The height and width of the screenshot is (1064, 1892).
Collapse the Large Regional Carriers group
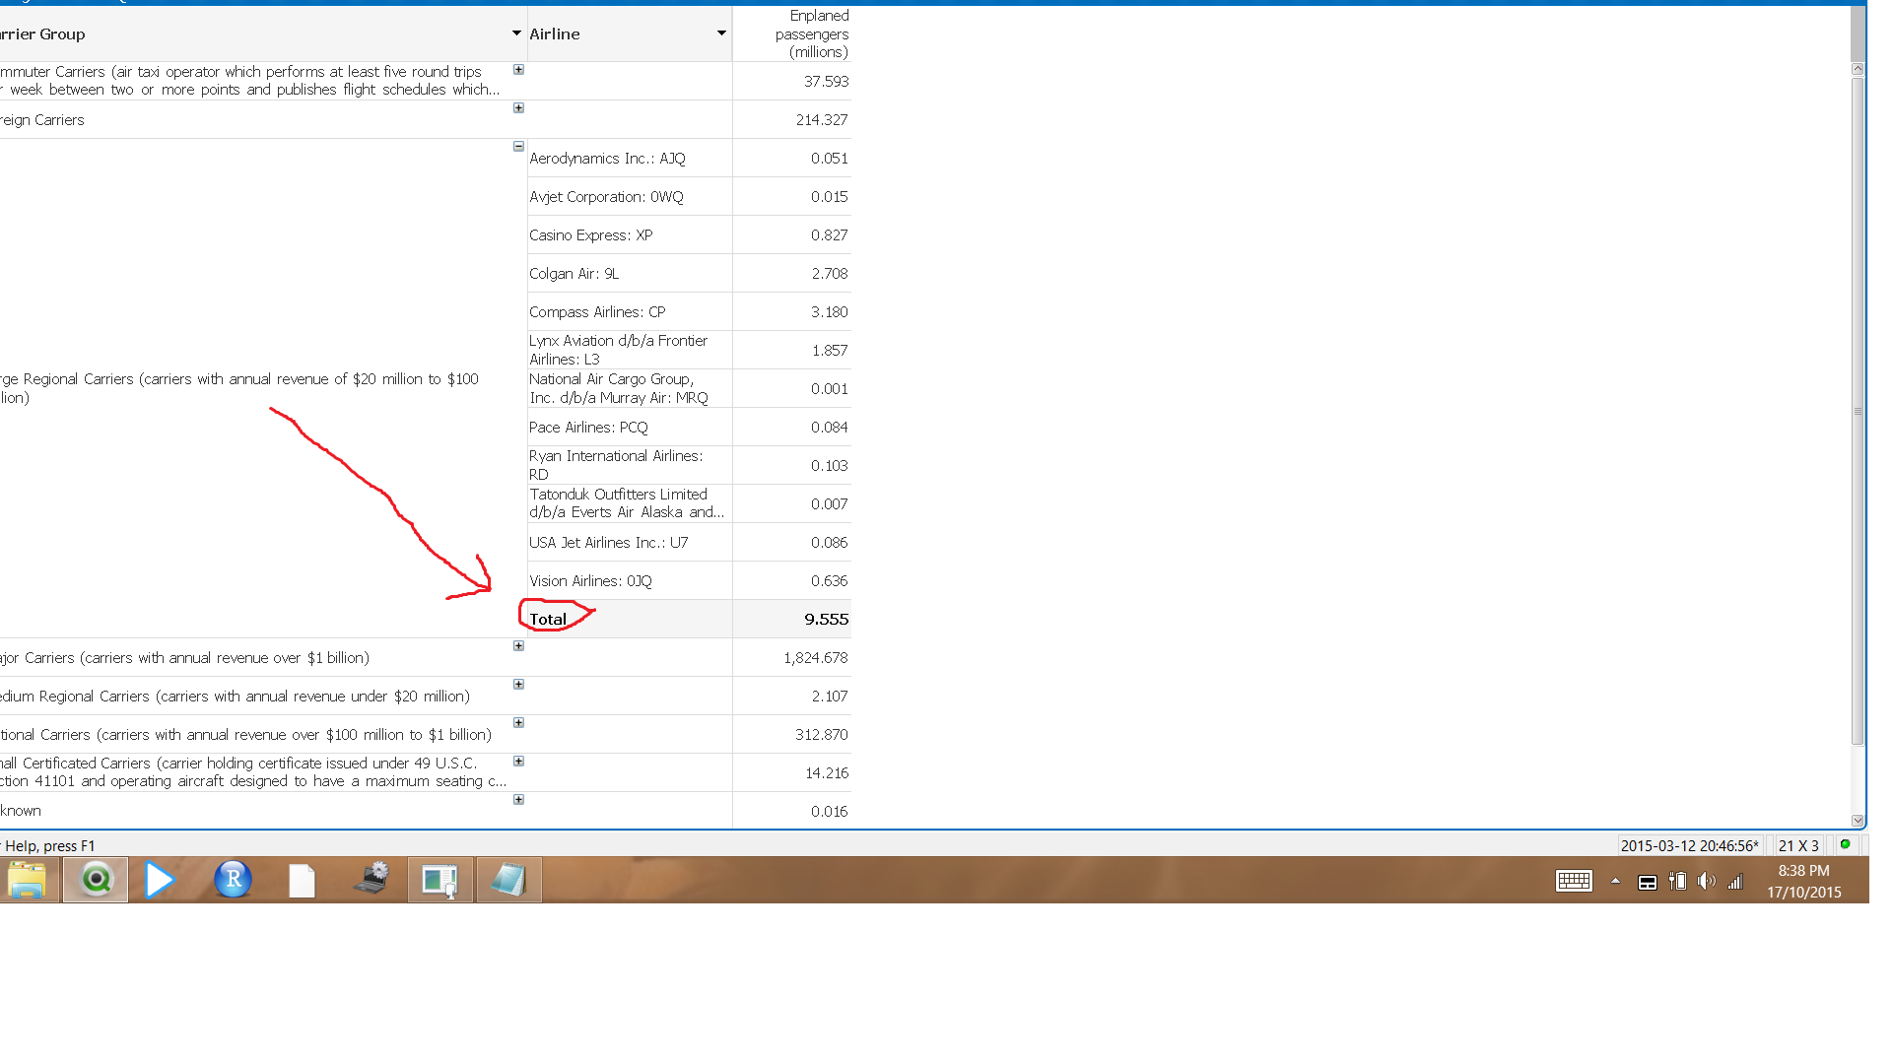pyautogui.click(x=518, y=147)
